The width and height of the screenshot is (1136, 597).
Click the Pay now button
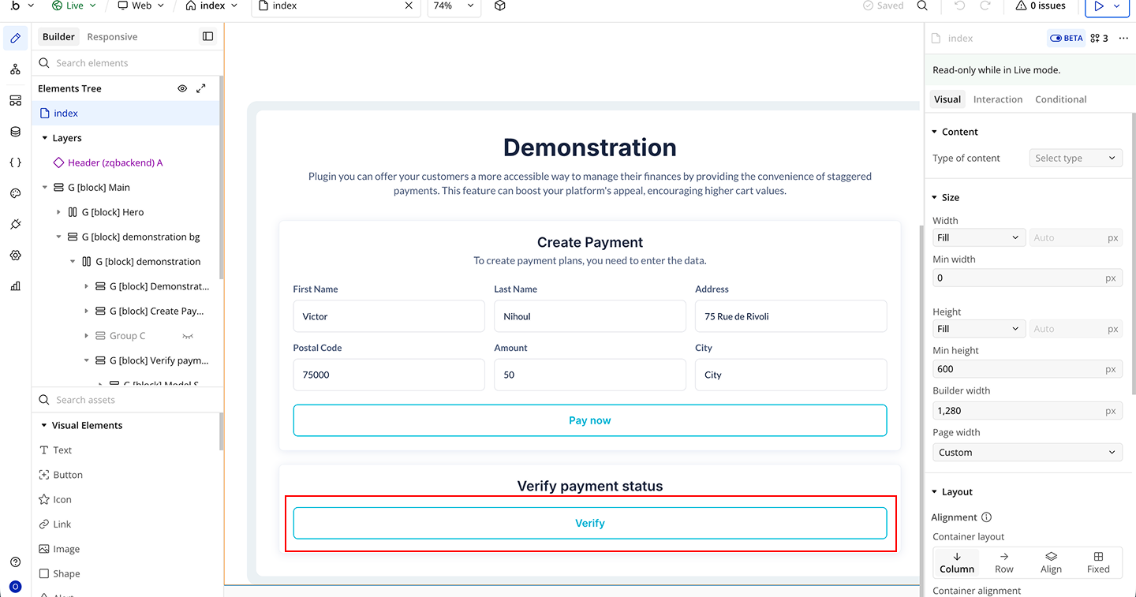point(590,420)
